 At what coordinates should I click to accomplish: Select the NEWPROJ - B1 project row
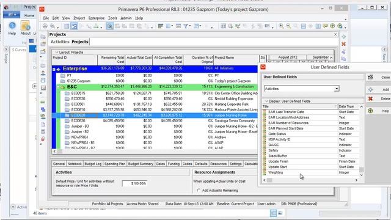(x=159, y=142)
